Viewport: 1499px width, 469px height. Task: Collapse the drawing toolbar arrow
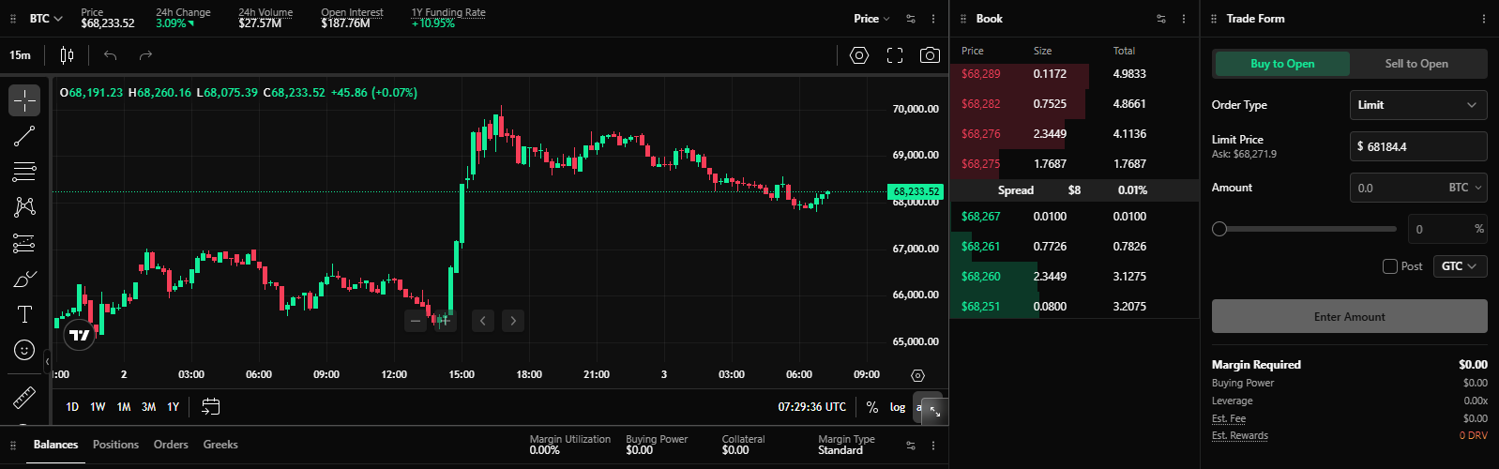(48, 361)
